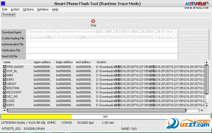The image size is (212, 133).
Task: Click the bytes transferred status entry
Action: 23,122
